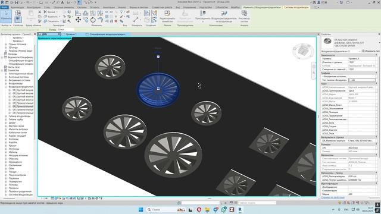381x214 pixels.
Task: Click the Edit Family ribbon button
Action: pos(167,17)
